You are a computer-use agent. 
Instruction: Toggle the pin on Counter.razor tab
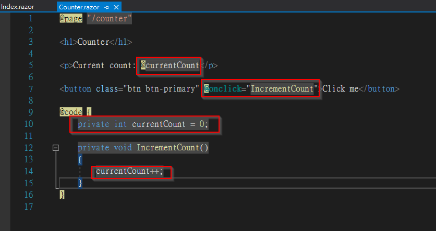click(106, 7)
